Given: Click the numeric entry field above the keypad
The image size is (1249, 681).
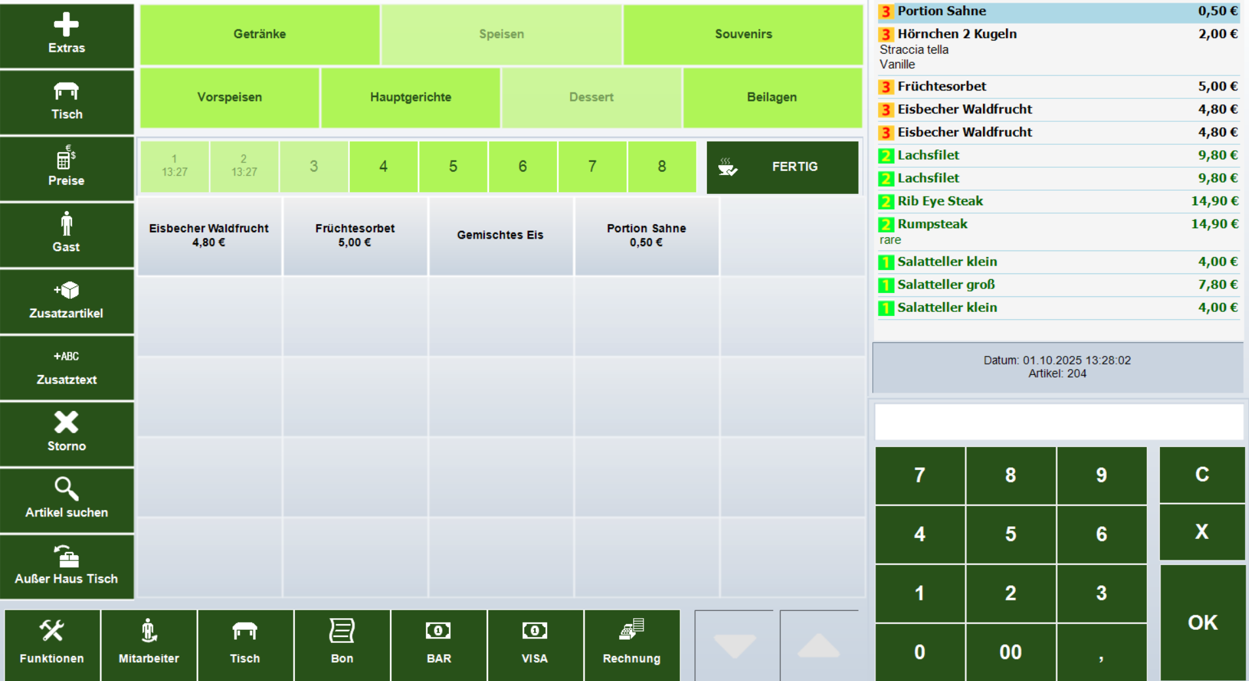Looking at the screenshot, I should (x=1059, y=421).
